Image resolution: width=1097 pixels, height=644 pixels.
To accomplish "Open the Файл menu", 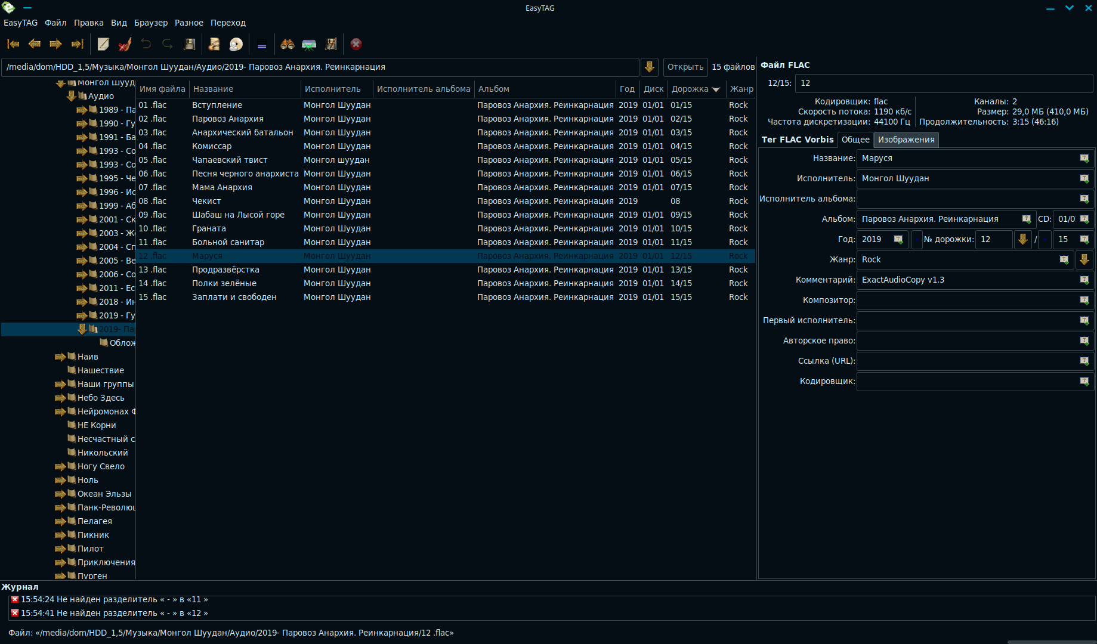I will [x=55, y=23].
